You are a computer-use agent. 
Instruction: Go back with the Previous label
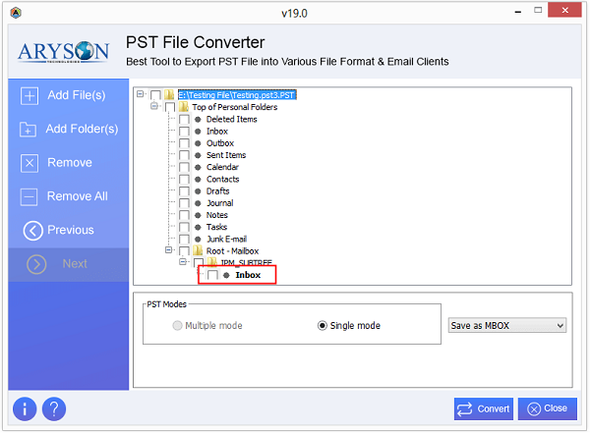(71, 230)
